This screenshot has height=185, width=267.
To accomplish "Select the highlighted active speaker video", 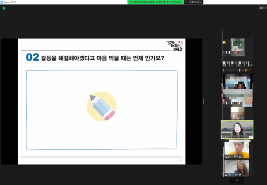I will coord(237,129).
